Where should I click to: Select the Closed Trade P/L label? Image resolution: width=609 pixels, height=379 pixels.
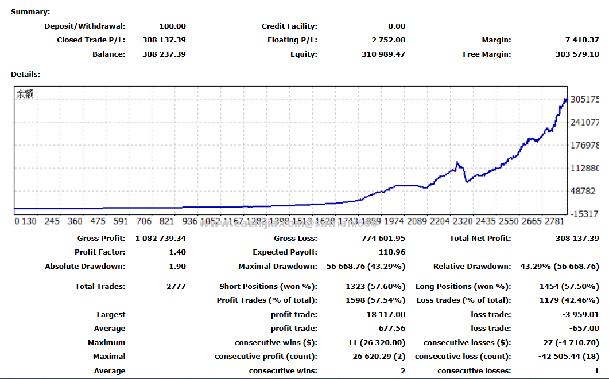pyautogui.click(x=91, y=40)
